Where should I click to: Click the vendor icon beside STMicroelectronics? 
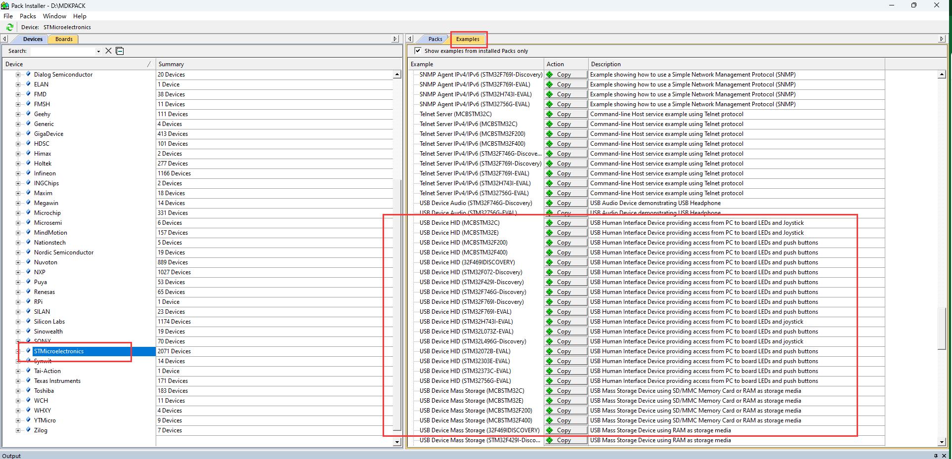pyautogui.click(x=28, y=351)
